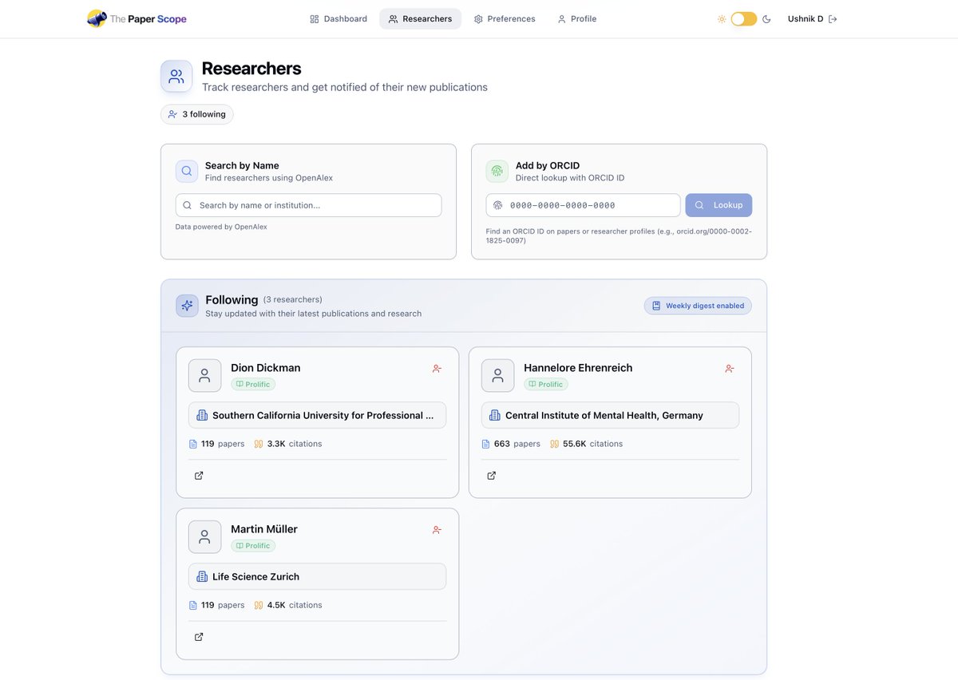Screen dimensions: 958x680
Task: Click the Life Science Zurich chip
Action: [x=317, y=576]
